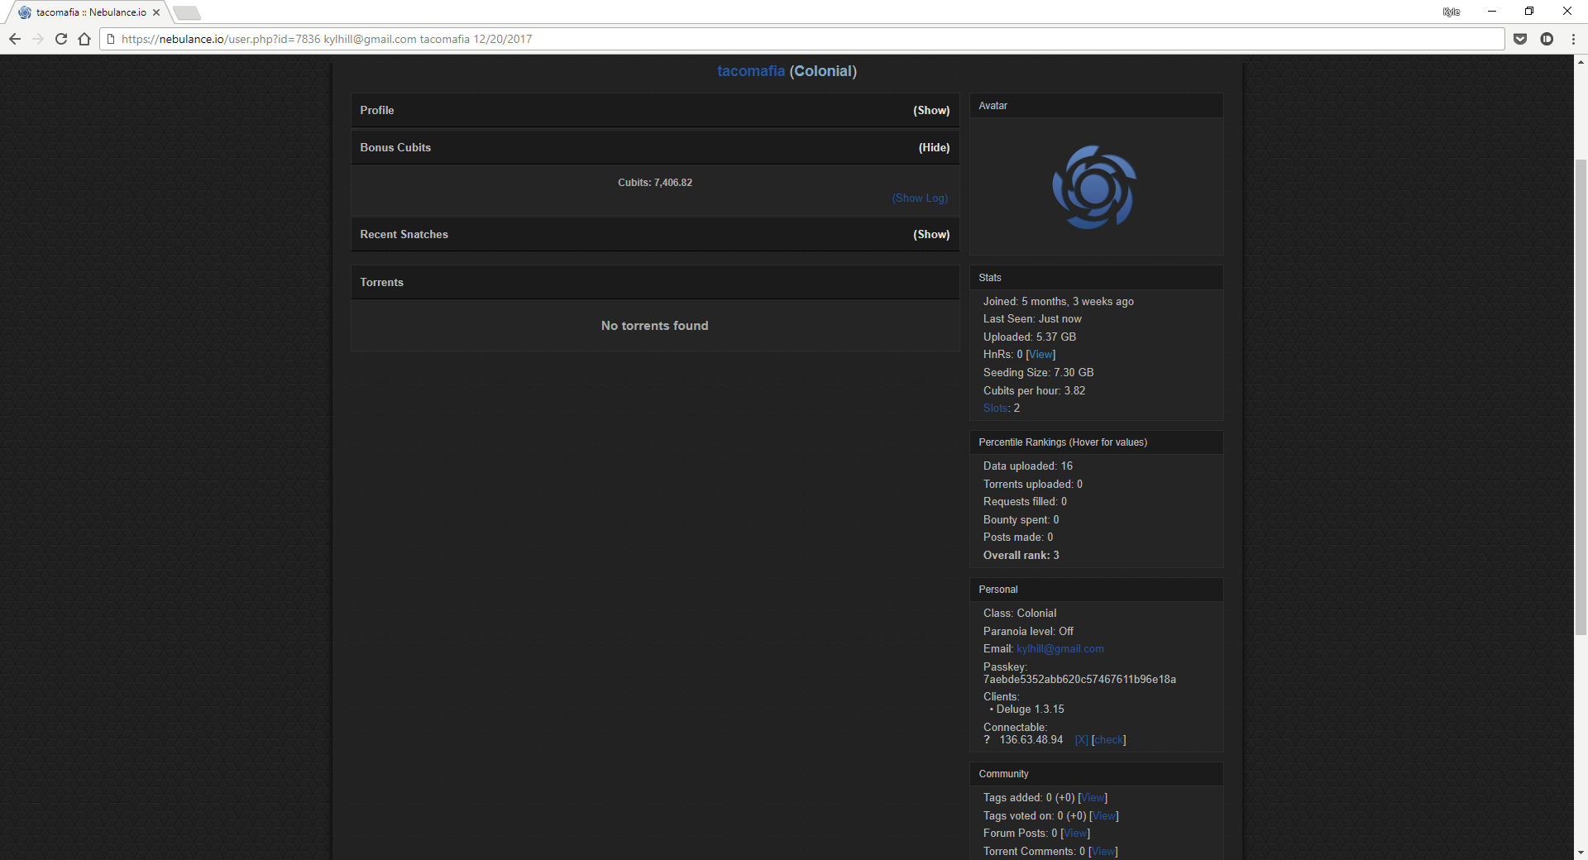The width and height of the screenshot is (1588, 860).
Task: Click the 'Paranoia level: Off' entry
Action: coord(1029,632)
